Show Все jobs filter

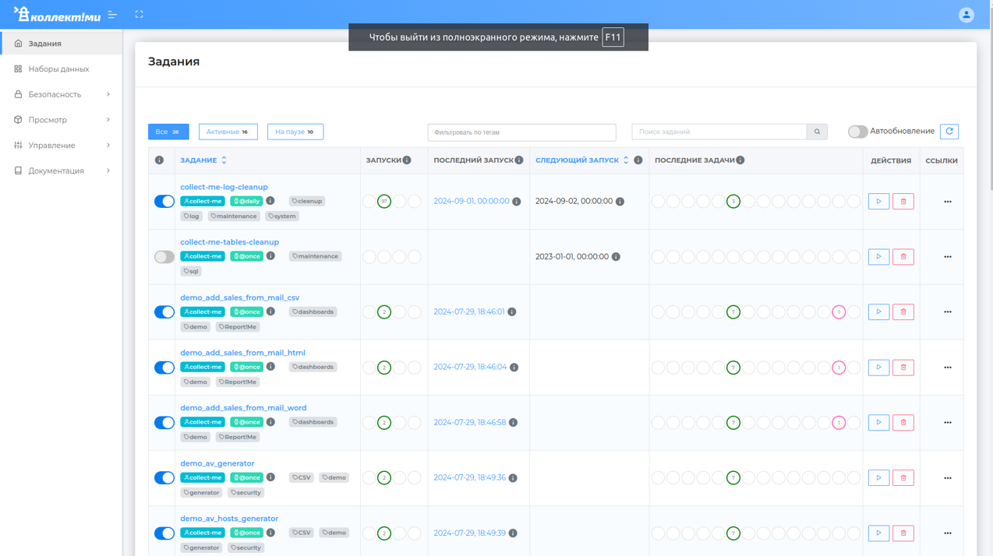pyautogui.click(x=168, y=132)
